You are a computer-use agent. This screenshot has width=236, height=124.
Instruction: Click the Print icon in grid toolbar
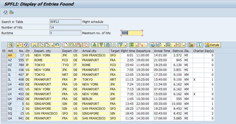[153, 45]
